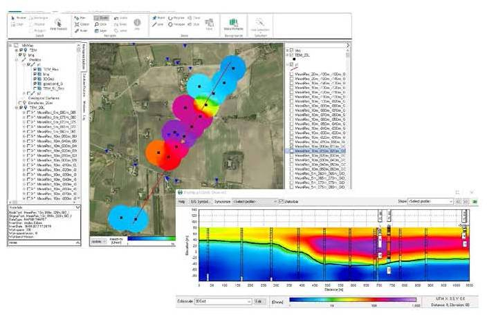Click the GIS Symbol button
The width and height of the screenshot is (487, 315).
coord(199,202)
